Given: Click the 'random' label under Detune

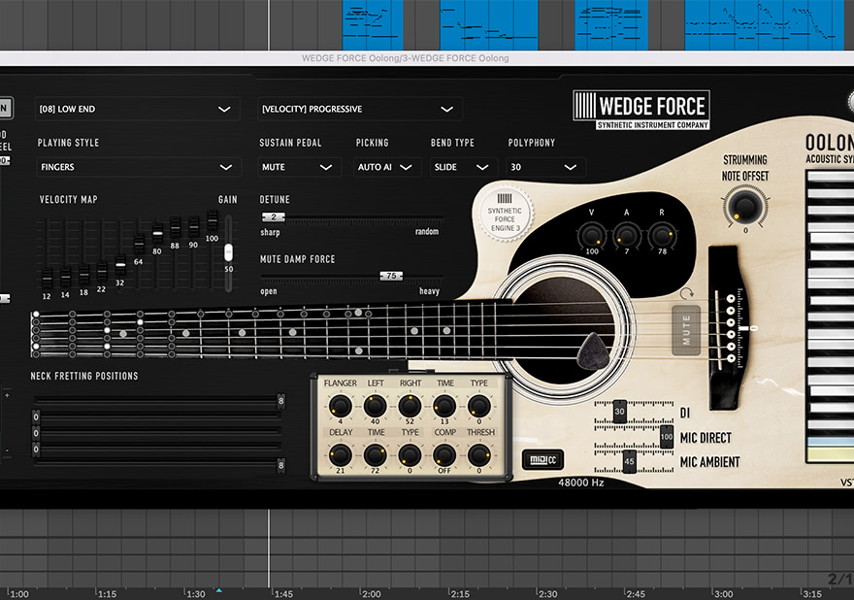Looking at the screenshot, I should [x=427, y=232].
